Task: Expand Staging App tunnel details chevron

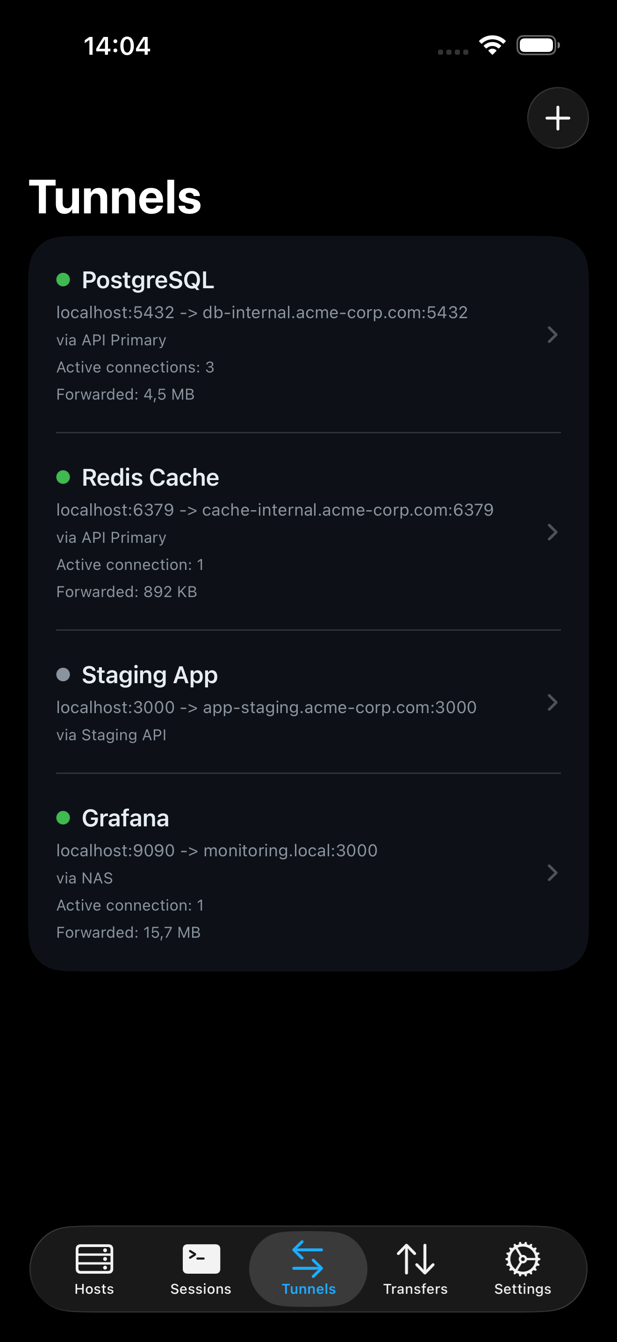Action: click(552, 702)
